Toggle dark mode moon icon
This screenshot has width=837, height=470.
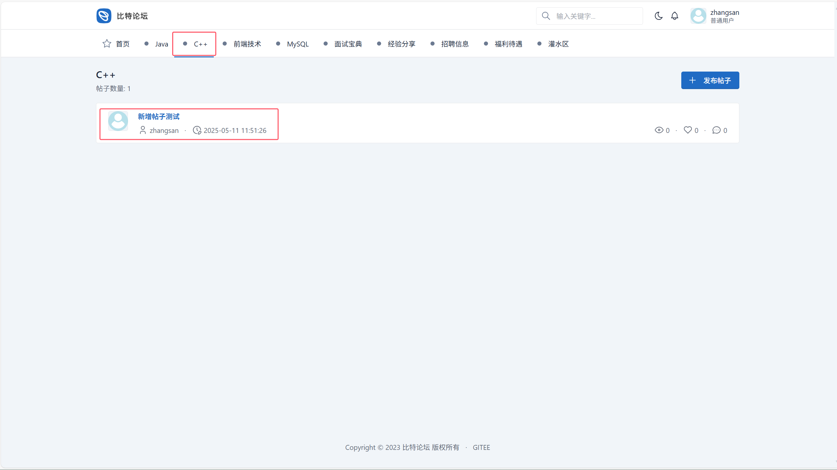pyautogui.click(x=658, y=16)
